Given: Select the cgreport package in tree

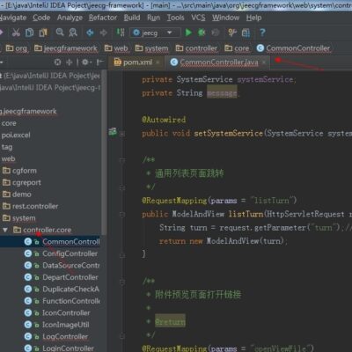Looking at the screenshot, I should coord(22,182).
